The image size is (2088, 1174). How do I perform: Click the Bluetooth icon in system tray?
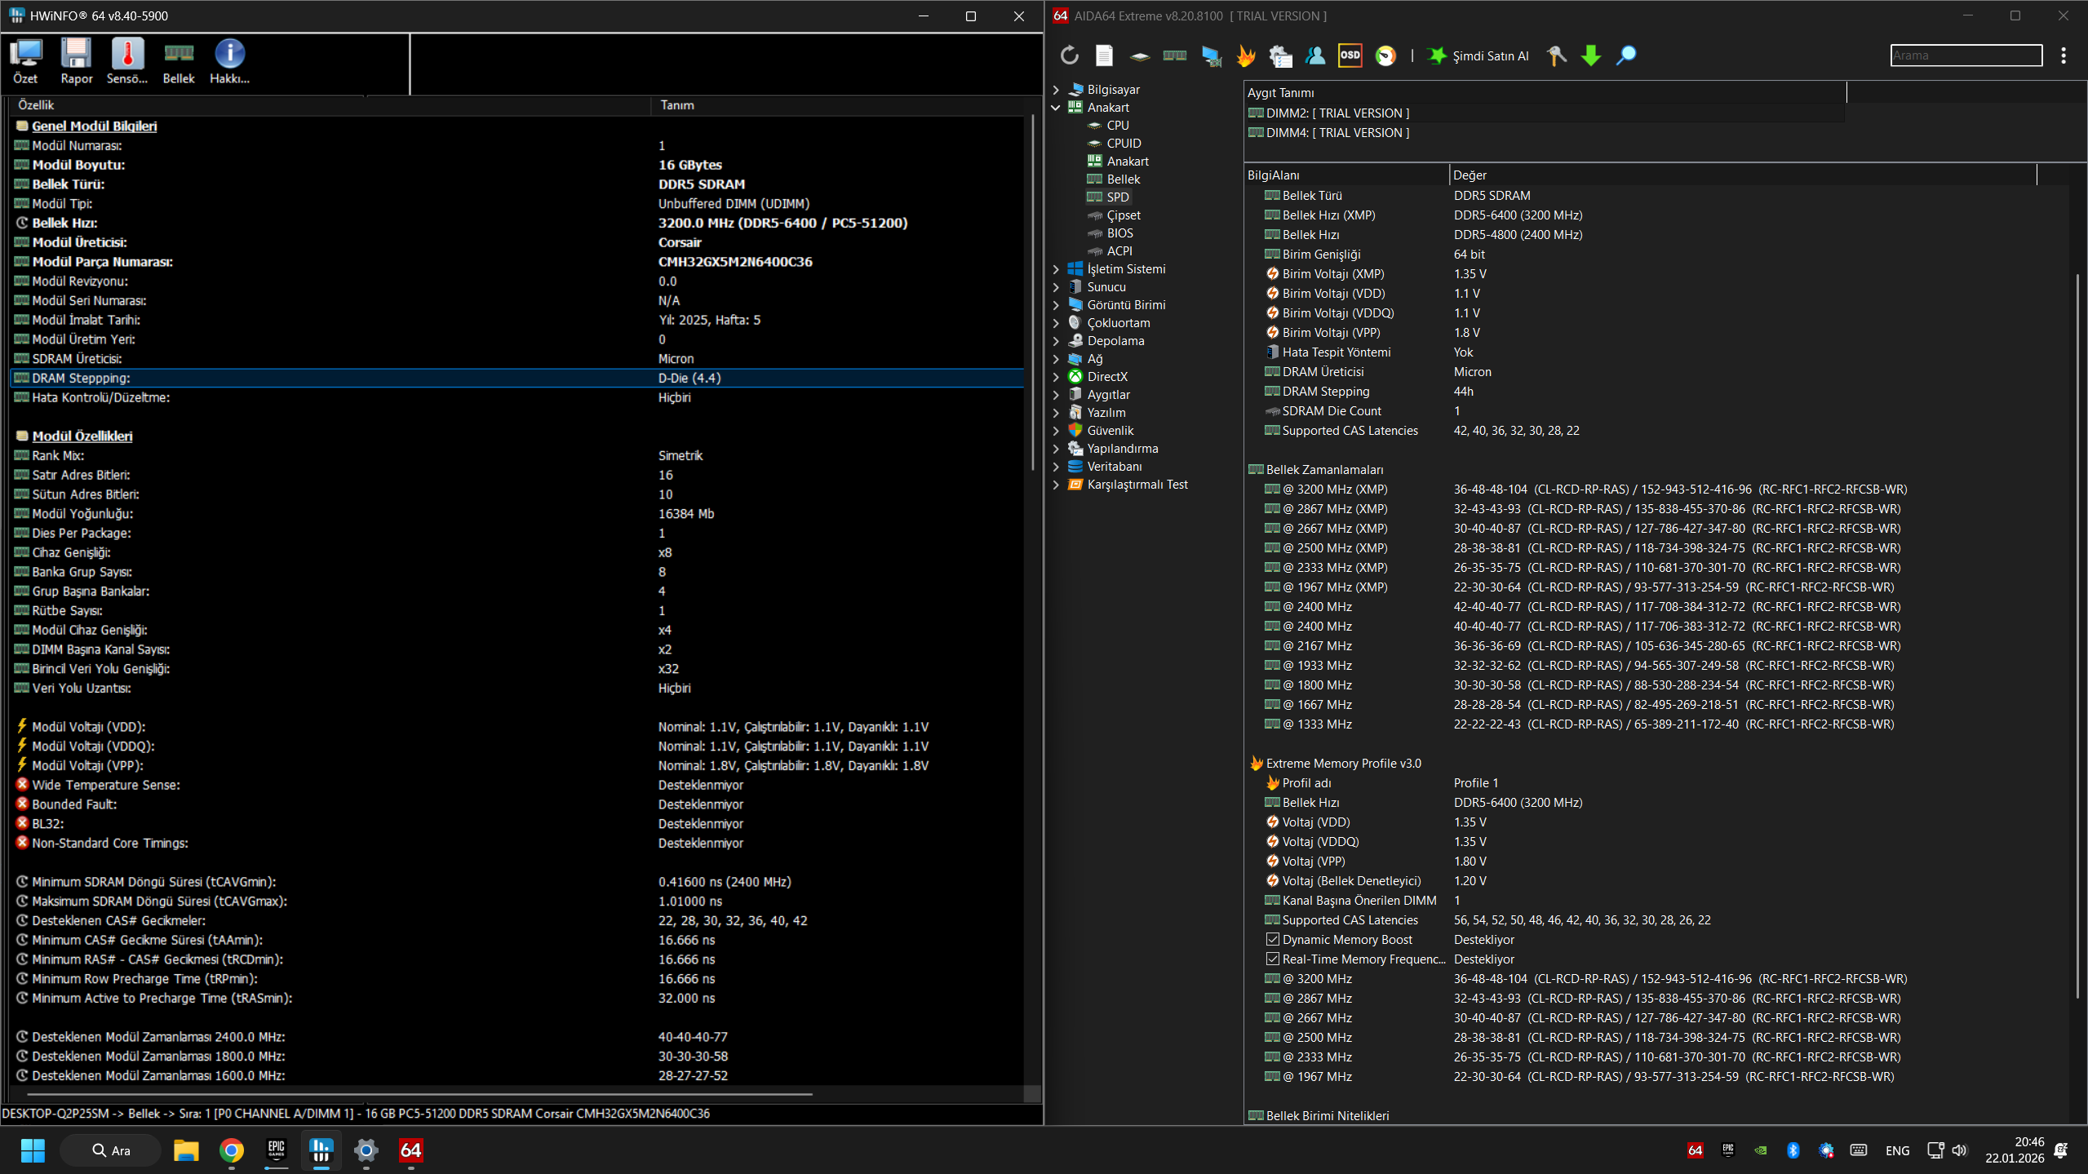[1793, 1150]
